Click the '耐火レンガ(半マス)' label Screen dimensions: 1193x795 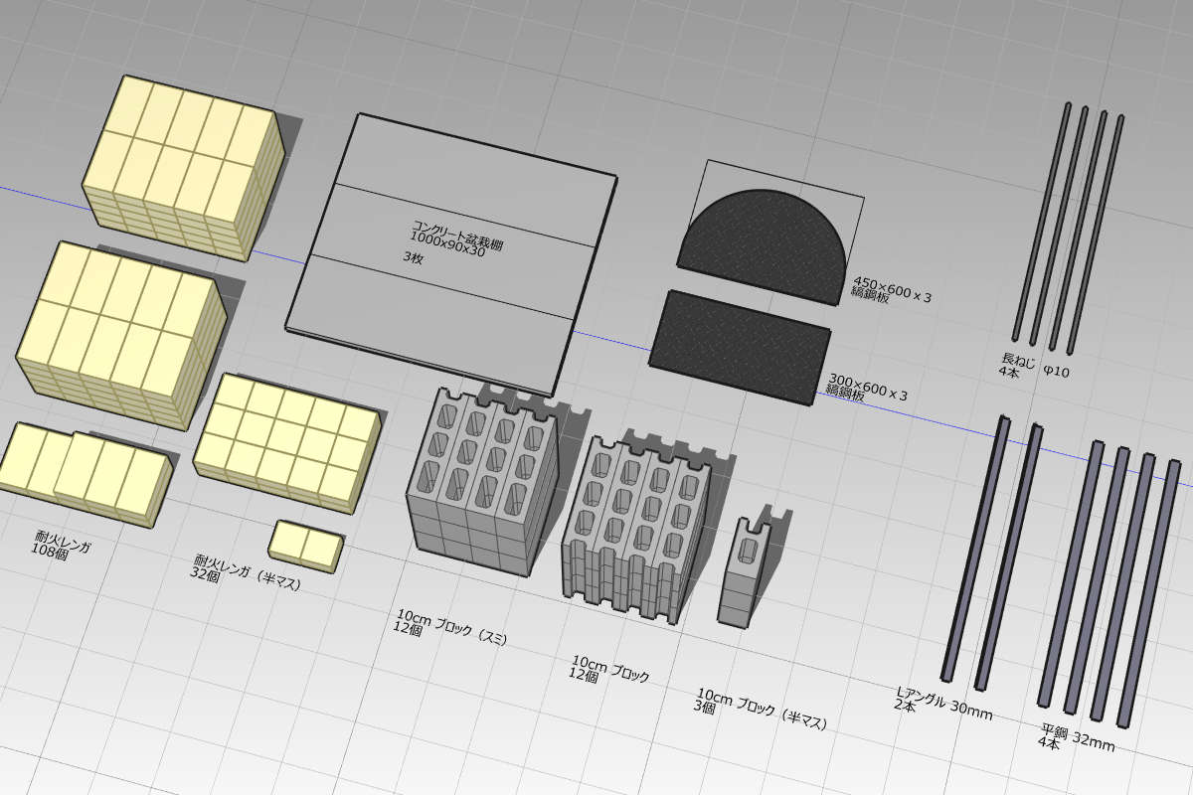point(249,574)
